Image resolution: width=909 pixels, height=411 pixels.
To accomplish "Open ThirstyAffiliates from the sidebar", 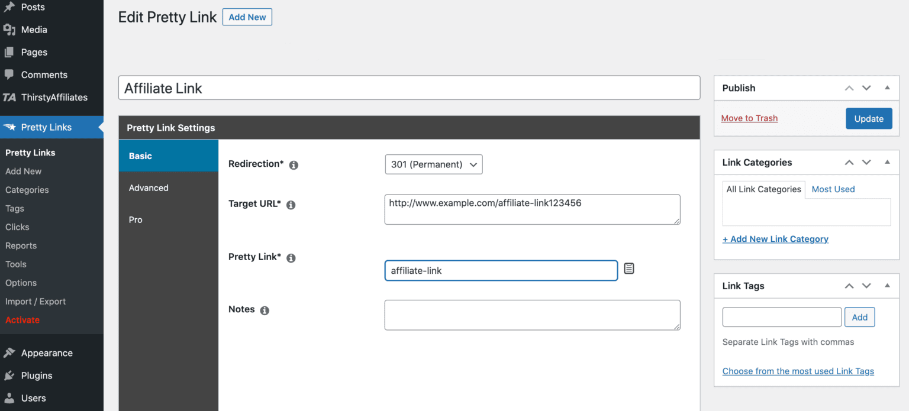I will pos(53,97).
